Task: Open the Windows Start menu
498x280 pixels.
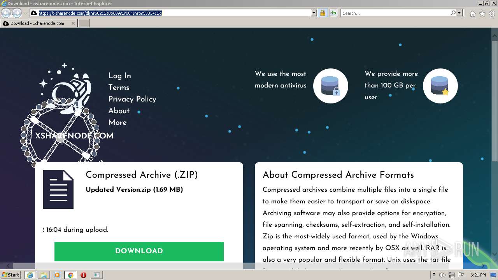Action: pyautogui.click(x=11, y=275)
